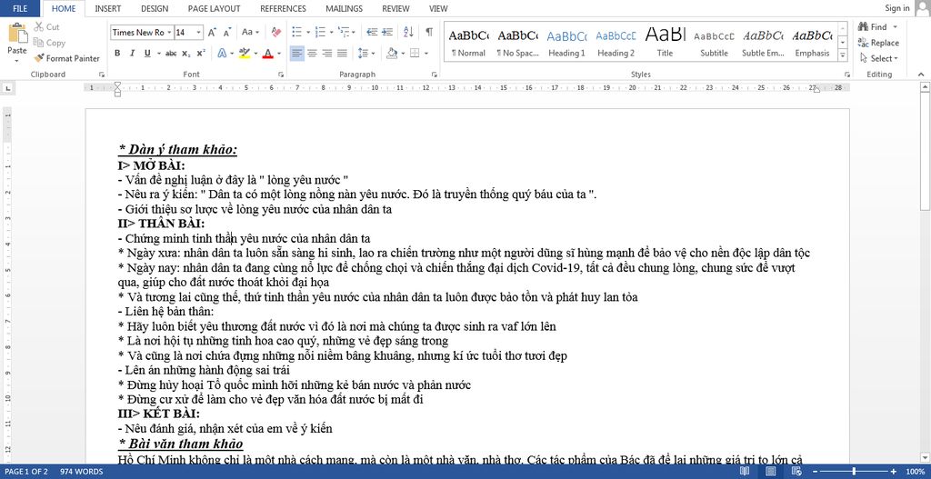Switch to REVIEW tab
Viewport: 931px width, 479px height.
[x=395, y=8]
